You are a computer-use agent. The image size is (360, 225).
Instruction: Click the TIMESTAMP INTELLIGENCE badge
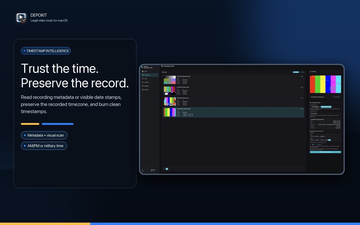pyautogui.click(x=46, y=51)
